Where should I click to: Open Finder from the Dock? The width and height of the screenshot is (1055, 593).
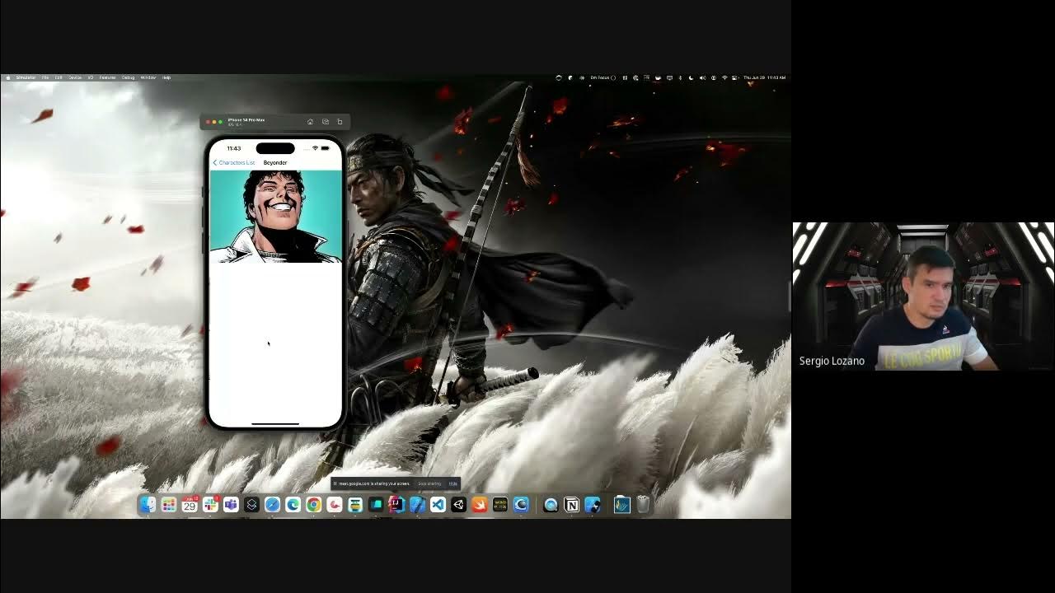click(x=148, y=505)
